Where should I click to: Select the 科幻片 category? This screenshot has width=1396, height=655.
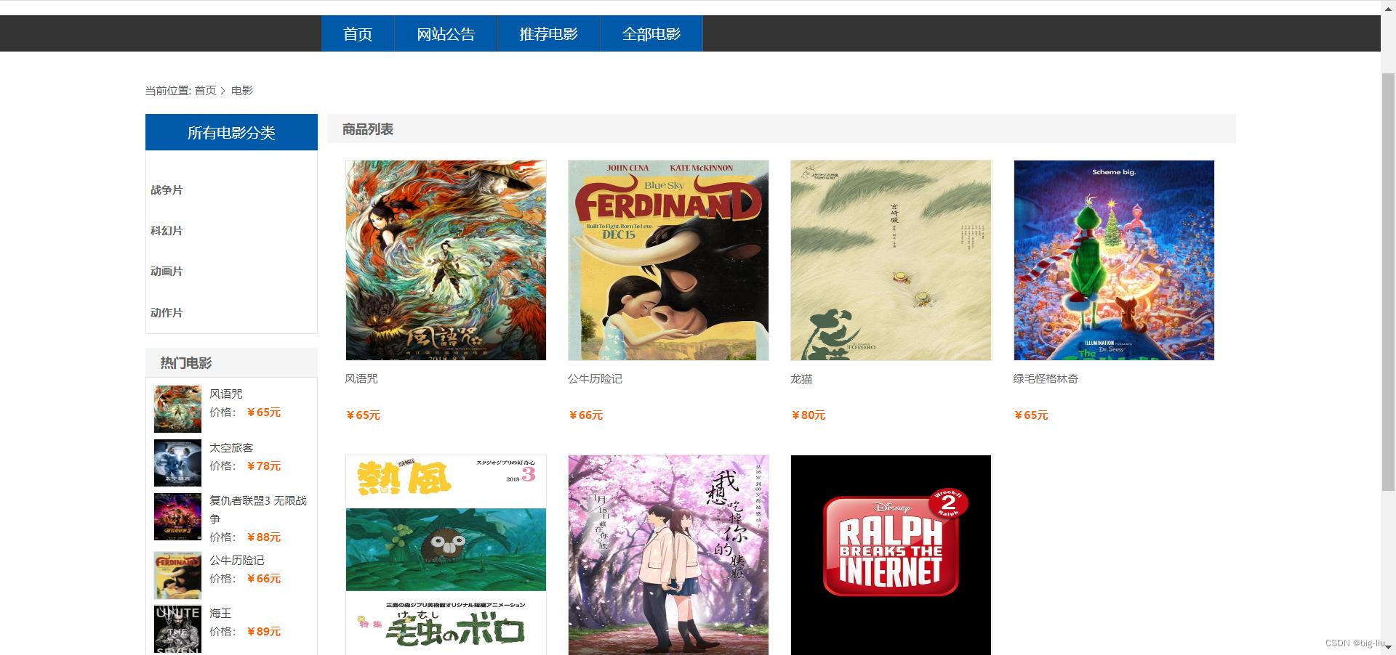pos(167,231)
